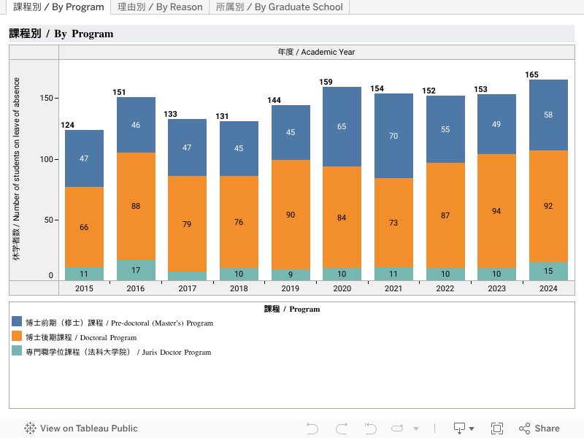Click the Tableau logo icon
Screen dimensions: 584x438
[x=31, y=429]
